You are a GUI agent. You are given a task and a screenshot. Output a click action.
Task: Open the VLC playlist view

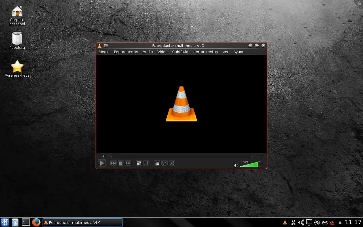(157, 163)
